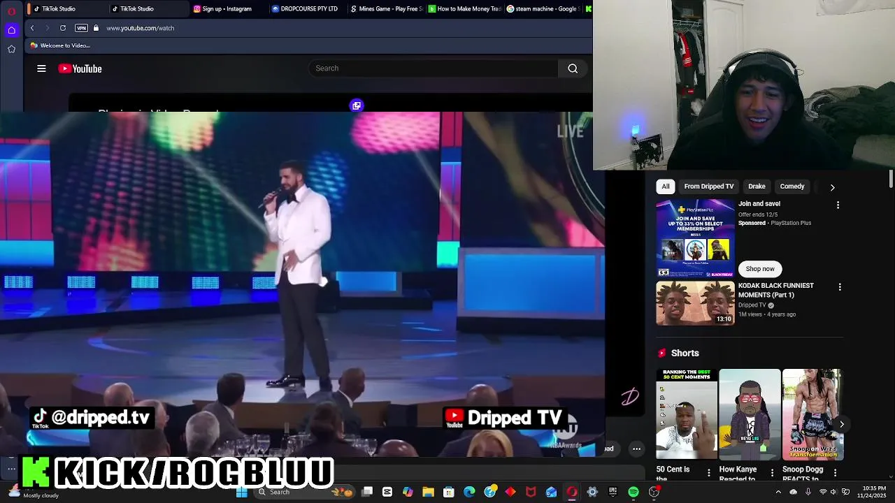Select the All filter chip
Screen dimensions: 895x503
(666, 187)
